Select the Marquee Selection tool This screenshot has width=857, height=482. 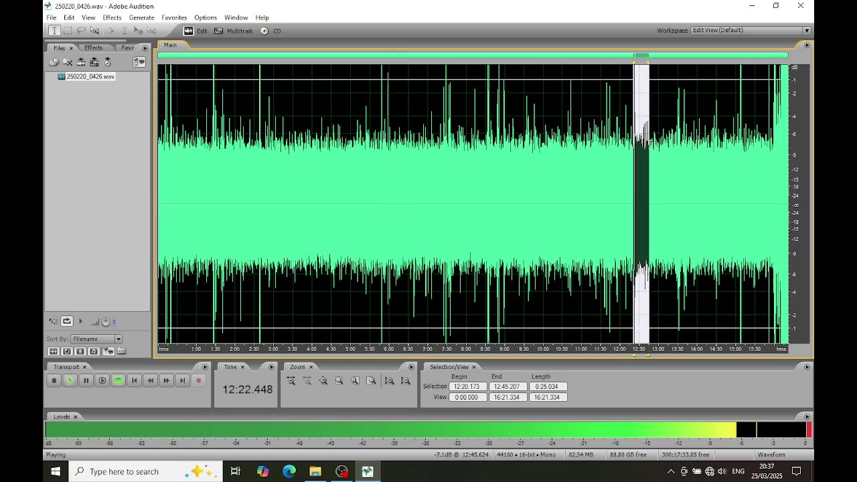click(68, 31)
